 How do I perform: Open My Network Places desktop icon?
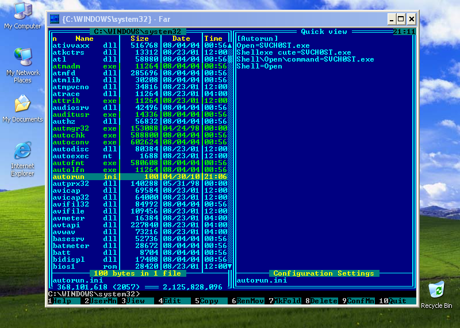[x=22, y=66]
